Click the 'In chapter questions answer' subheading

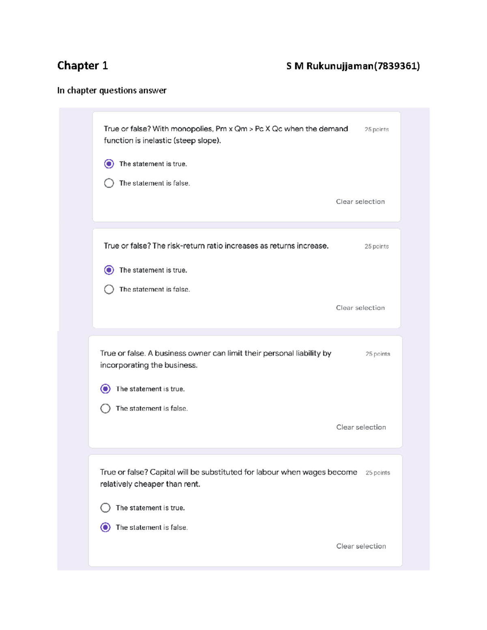(112, 90)
